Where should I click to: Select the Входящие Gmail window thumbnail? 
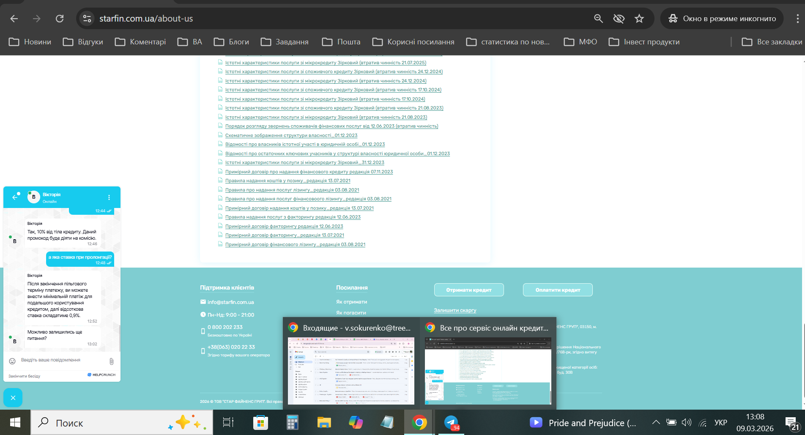pos(351,364)
